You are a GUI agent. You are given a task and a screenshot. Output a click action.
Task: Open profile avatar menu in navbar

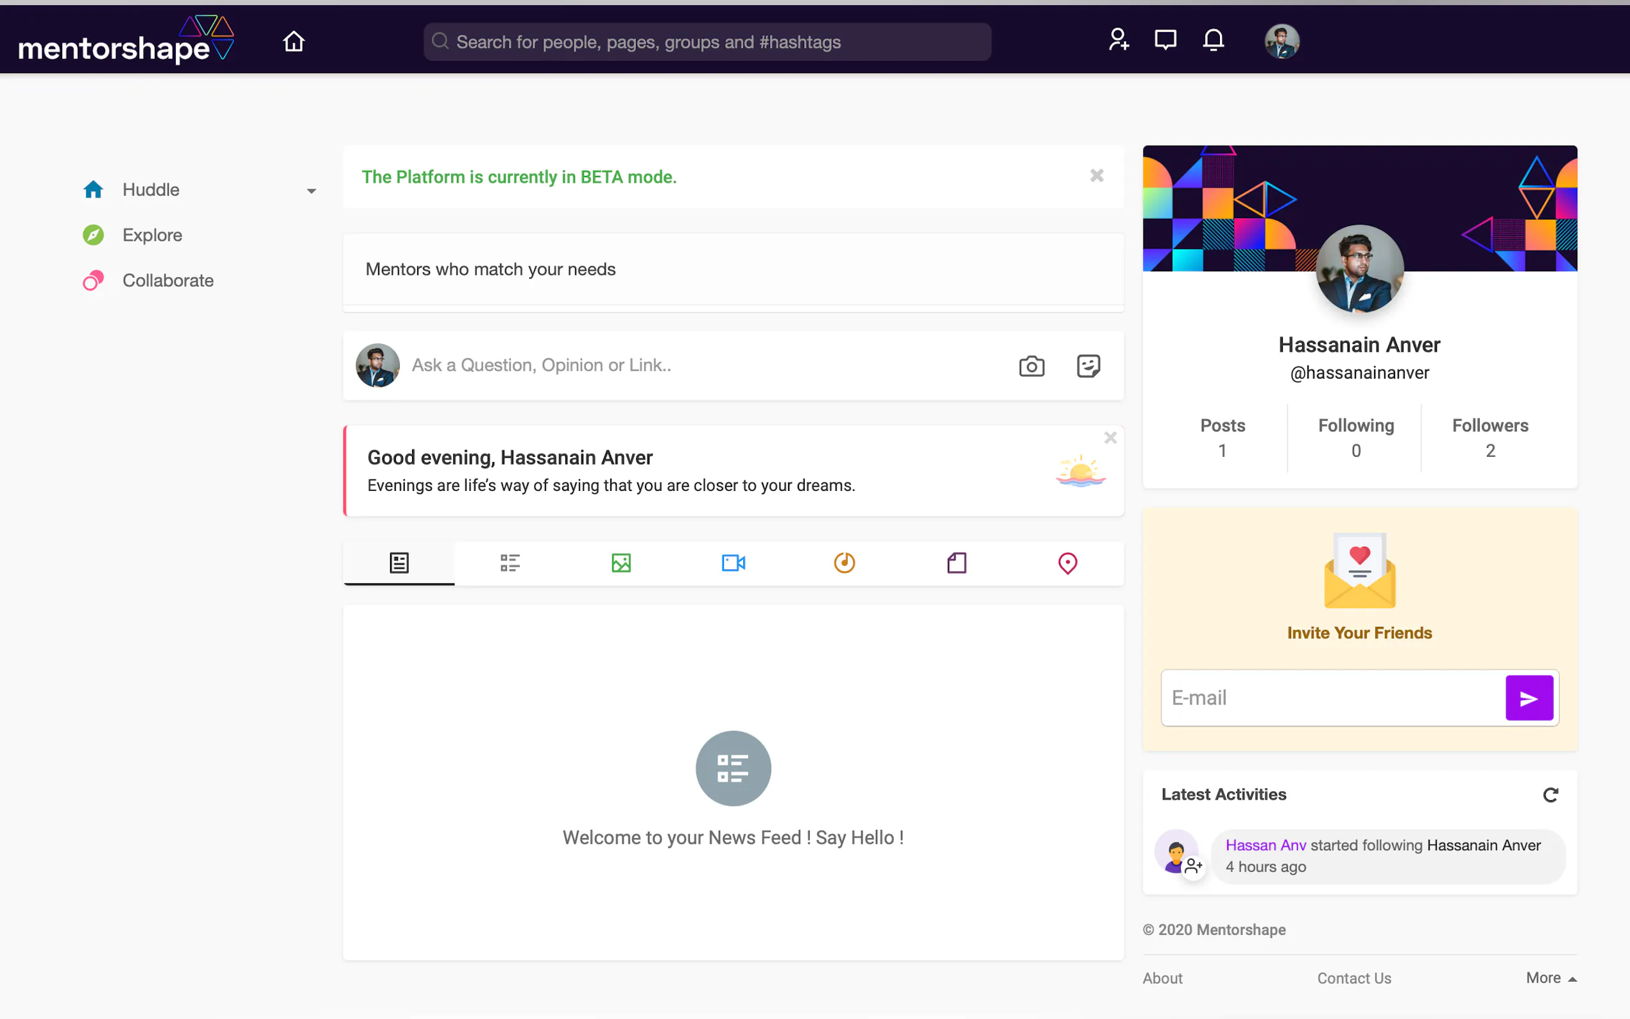[x=1281, y=42]
